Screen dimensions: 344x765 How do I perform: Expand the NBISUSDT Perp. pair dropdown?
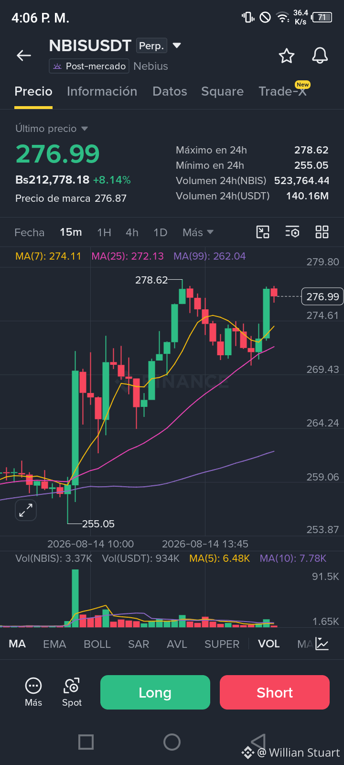[x=177, y=45]
